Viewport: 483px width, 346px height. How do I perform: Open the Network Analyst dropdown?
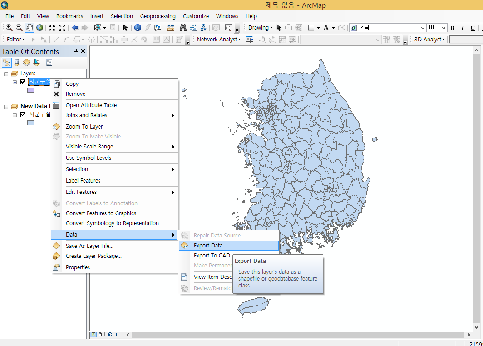point(219,39)
